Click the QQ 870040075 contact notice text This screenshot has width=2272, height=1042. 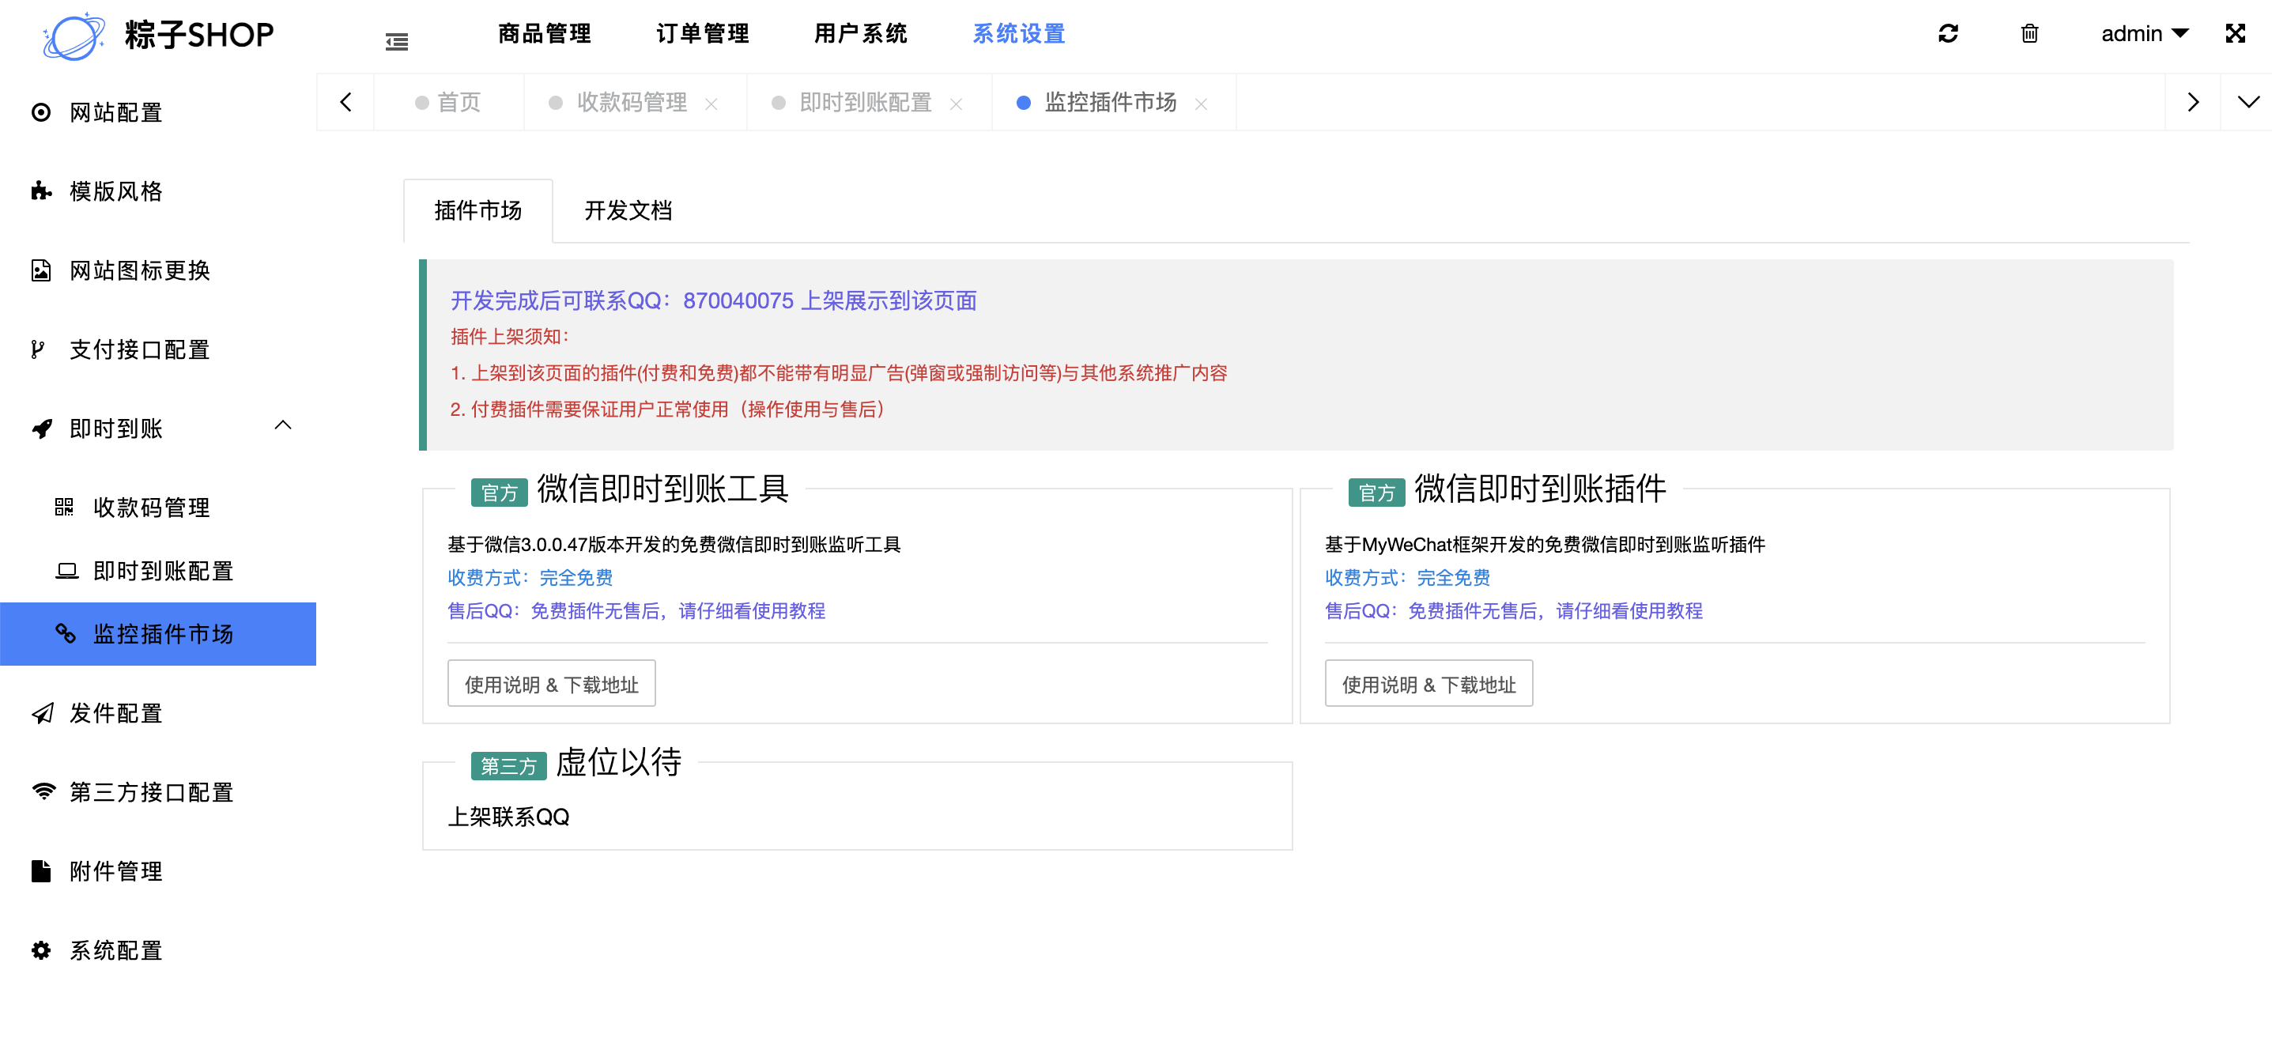pos(714,301)
